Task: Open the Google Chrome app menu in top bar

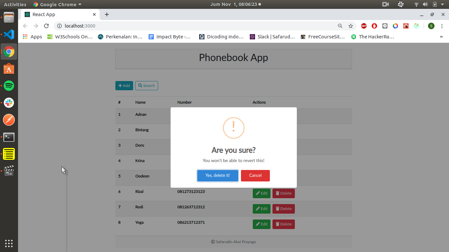Action: pyautogui.click(x=58, y=4)
